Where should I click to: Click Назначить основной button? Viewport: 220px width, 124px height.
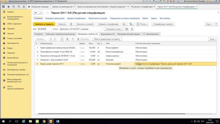click(x=85, y=24)
